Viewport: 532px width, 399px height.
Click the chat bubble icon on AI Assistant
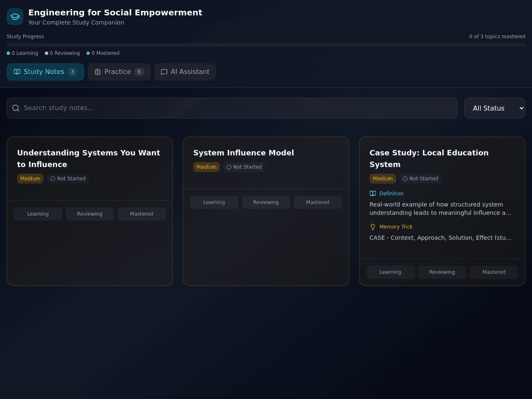164,72
